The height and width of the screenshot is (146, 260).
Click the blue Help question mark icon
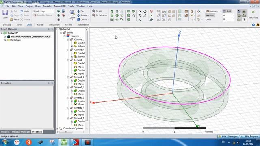coord(253,25)
